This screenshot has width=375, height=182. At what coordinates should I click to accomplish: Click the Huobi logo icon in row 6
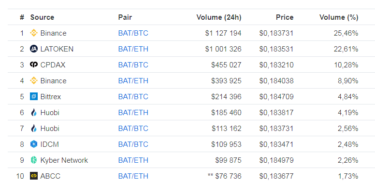(34, 113)
